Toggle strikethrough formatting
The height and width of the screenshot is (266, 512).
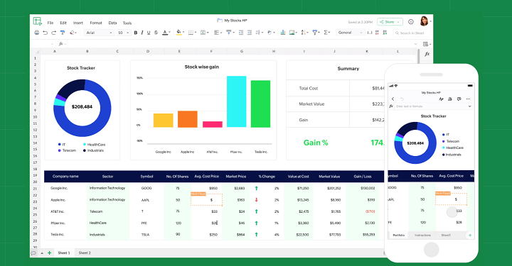point(156,33)
